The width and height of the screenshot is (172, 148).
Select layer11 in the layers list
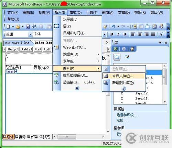(x=141, y=99)
